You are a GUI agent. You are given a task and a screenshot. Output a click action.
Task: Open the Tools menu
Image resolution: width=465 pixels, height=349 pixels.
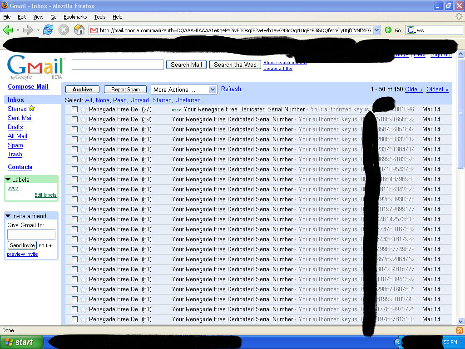point(100,17)
